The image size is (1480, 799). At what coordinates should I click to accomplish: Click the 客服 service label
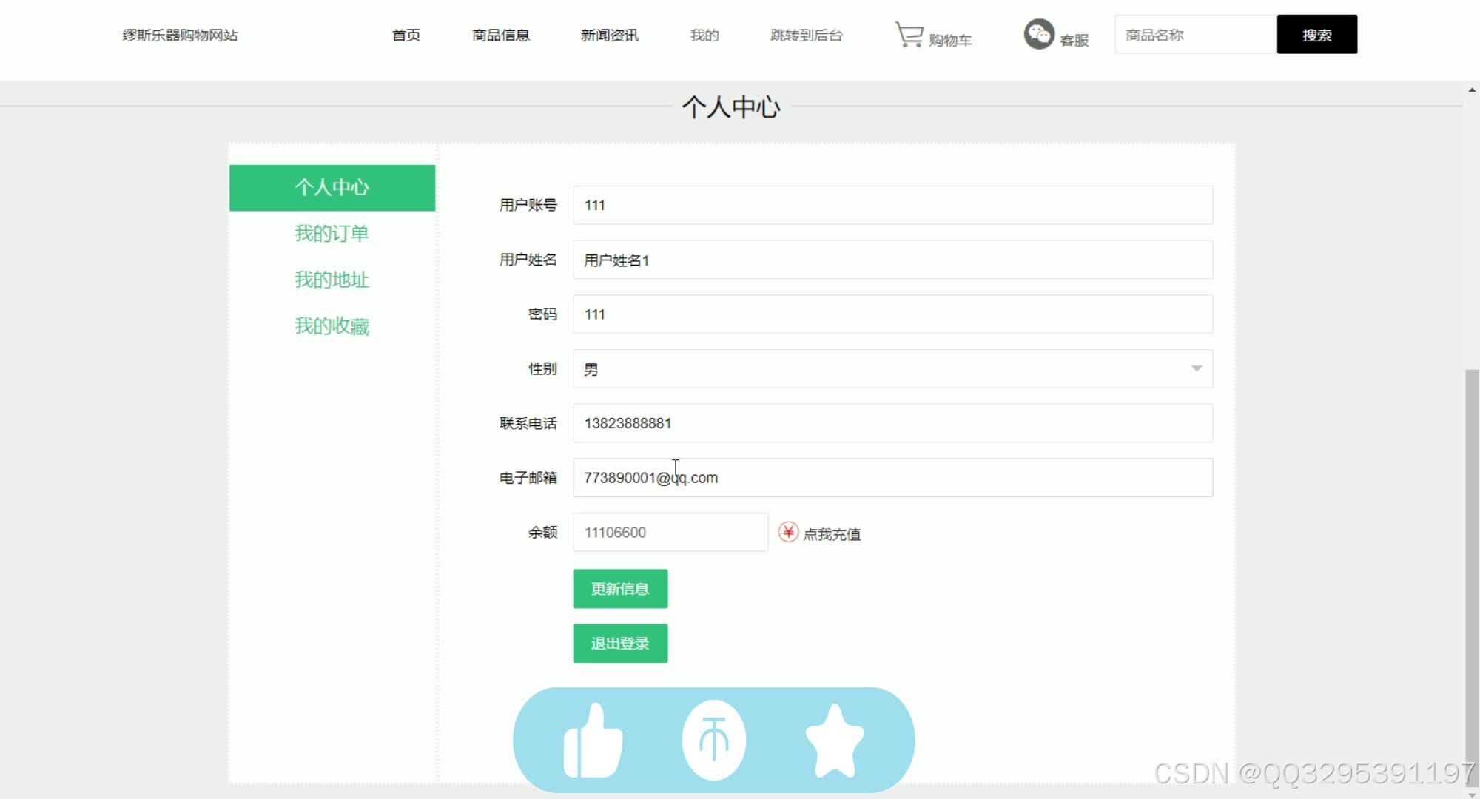1074,40
